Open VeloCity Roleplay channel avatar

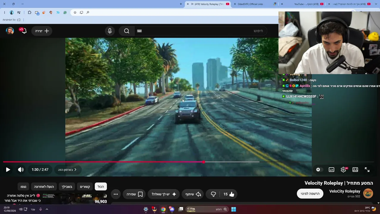(368, 193)
